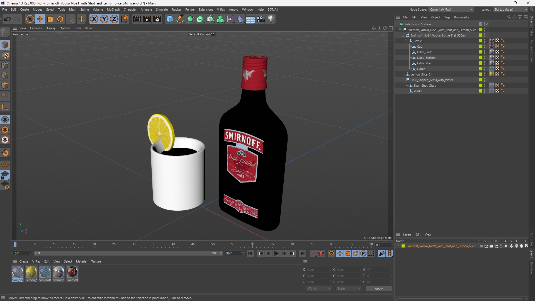Make object editable icon in left sidebar
Viewport: 535px width, 301px height.
pyautogui.click(x=5, y=33)
